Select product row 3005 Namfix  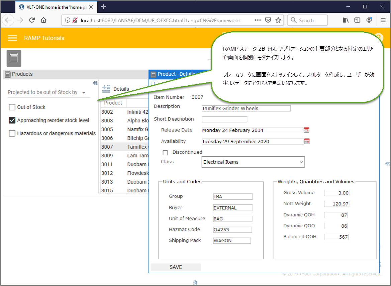[125, 129]
